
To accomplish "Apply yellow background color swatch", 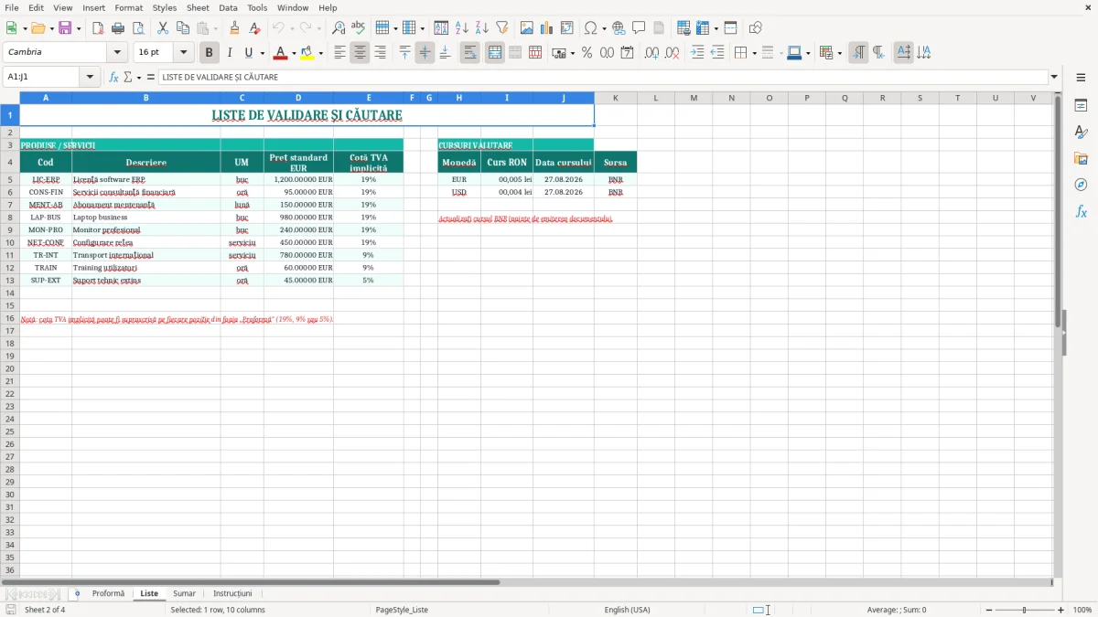I will (307, 53).
